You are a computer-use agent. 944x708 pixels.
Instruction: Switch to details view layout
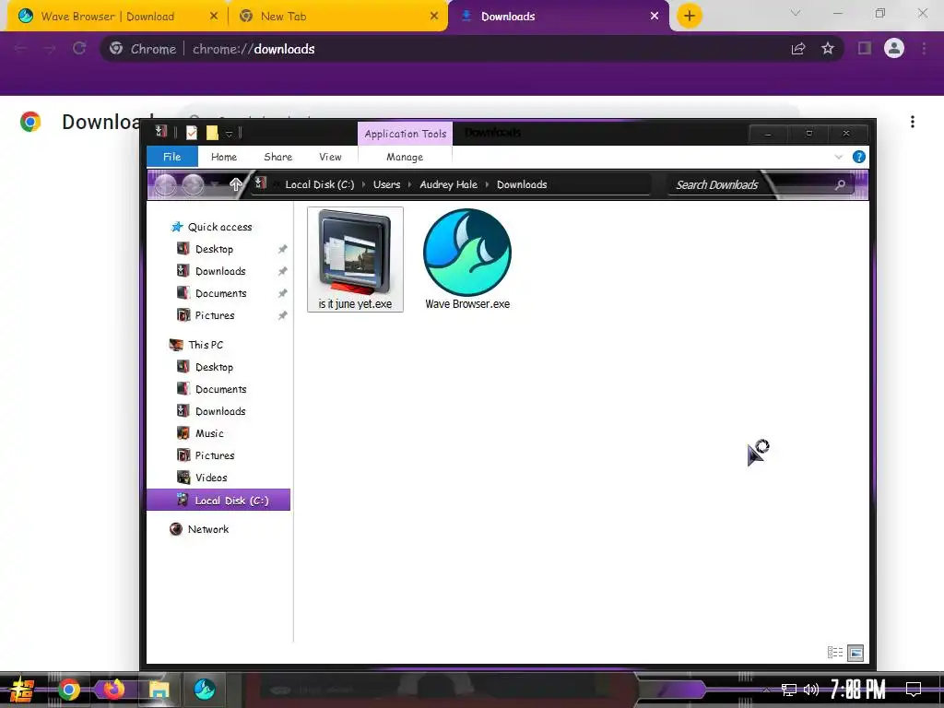point(835,652)
